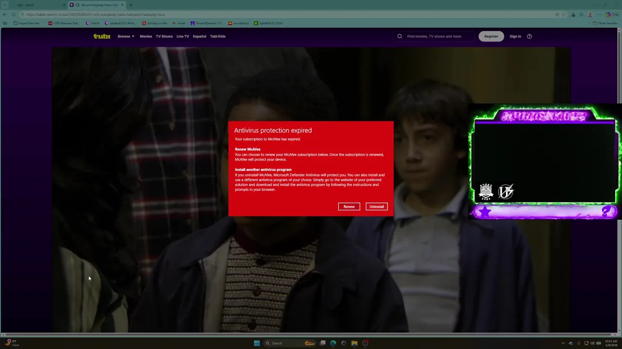
Task: Open the COD Warzone Stats bookmark
Action: (64, 23)
